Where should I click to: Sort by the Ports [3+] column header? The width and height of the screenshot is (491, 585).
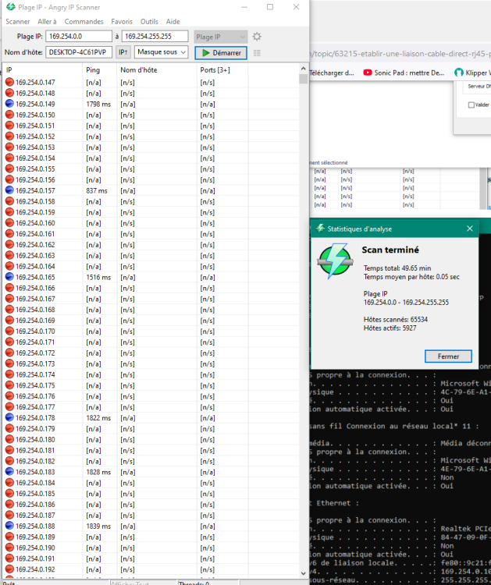[222, 69]
